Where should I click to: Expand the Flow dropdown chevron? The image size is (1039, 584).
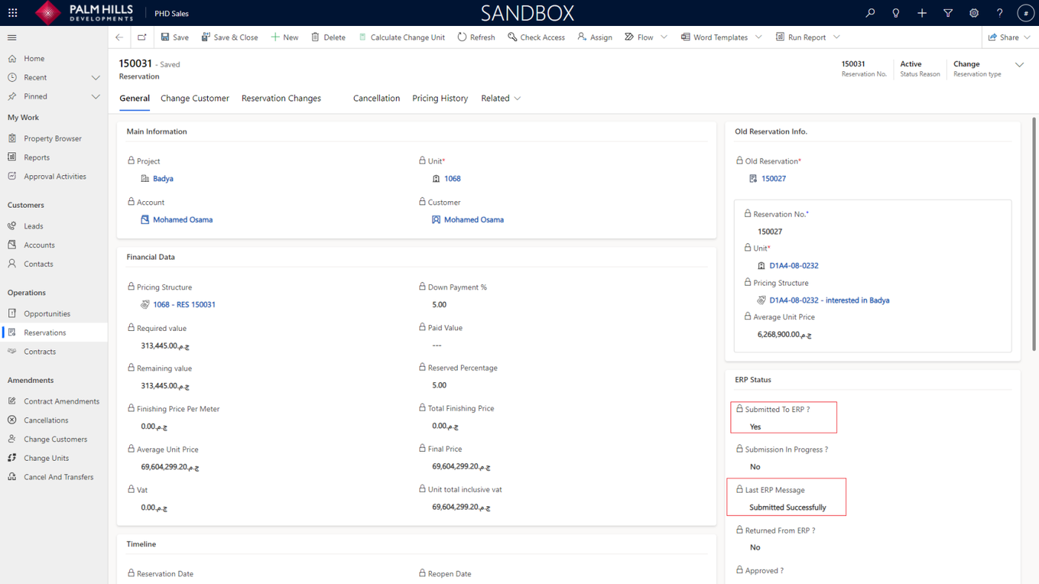tap(663, 37)
